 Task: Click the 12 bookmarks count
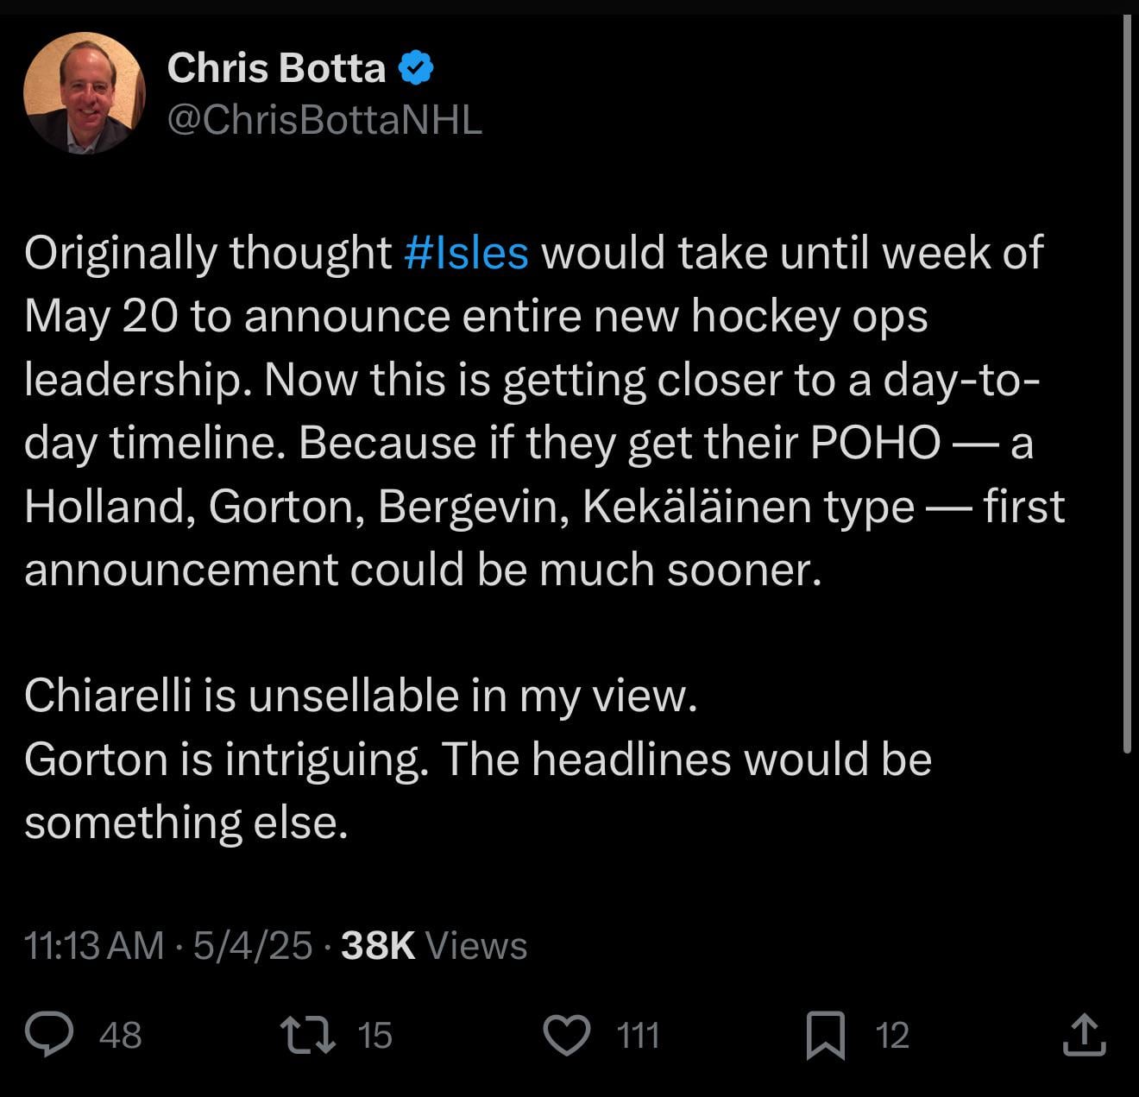click(x=892, y=1035)
